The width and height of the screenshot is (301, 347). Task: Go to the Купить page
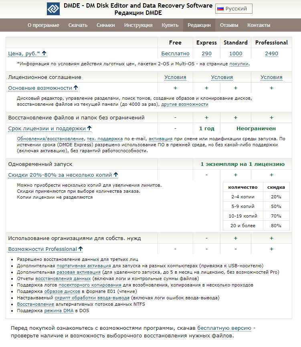click(x=170, y=25)
